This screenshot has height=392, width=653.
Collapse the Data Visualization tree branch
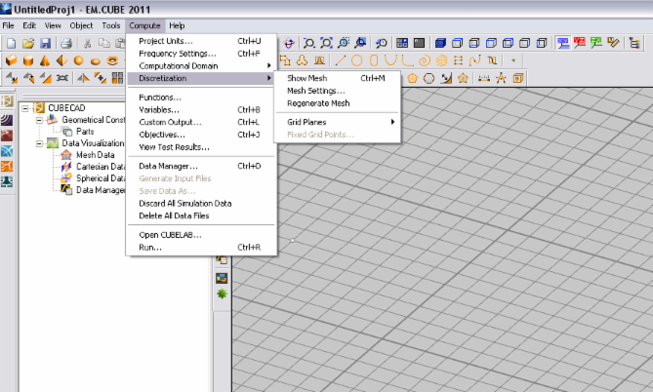point(39,142)
